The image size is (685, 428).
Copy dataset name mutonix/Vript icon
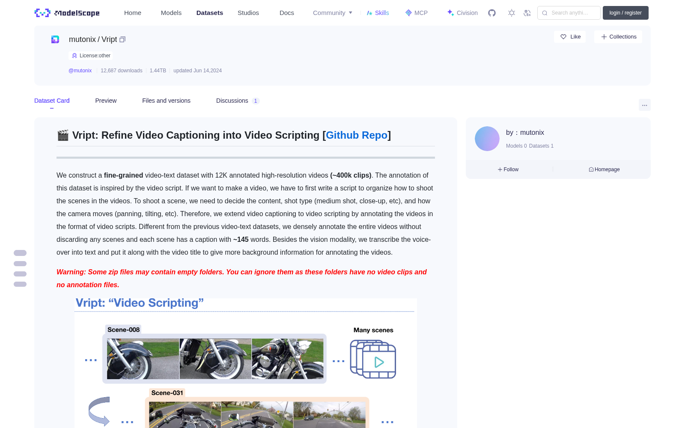pyautogui.click(x=122, y=39)
